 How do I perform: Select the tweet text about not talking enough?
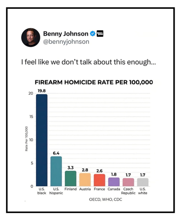pyautogui.click(x=88, y=62)
